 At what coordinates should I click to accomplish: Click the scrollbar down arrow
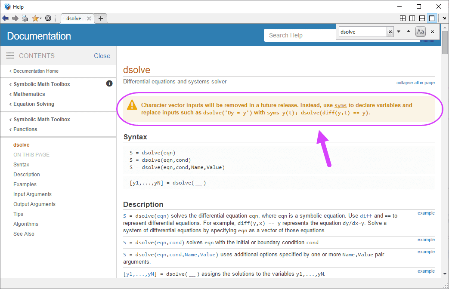[x=445, y=274]
